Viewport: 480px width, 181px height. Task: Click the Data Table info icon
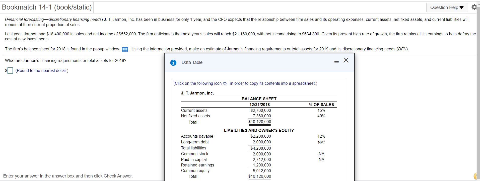tap(173, 63)
